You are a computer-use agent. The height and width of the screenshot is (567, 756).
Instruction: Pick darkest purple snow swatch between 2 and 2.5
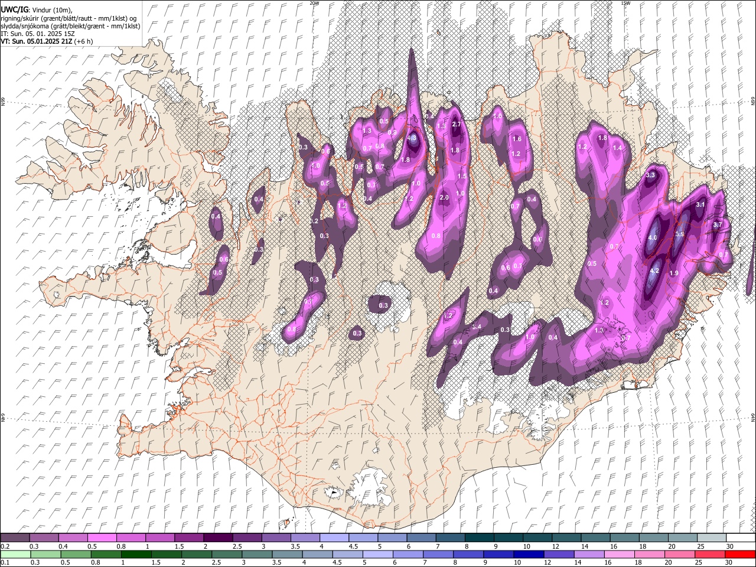click(x=217, y=537)
